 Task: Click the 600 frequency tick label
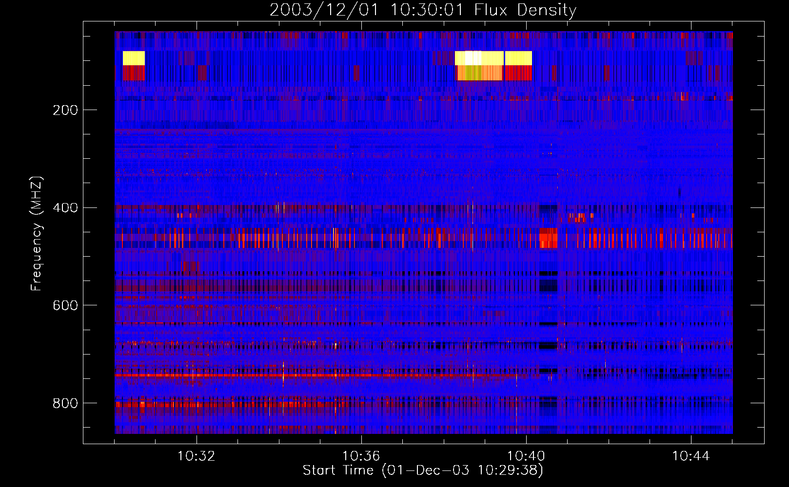[x=65, y=305]
